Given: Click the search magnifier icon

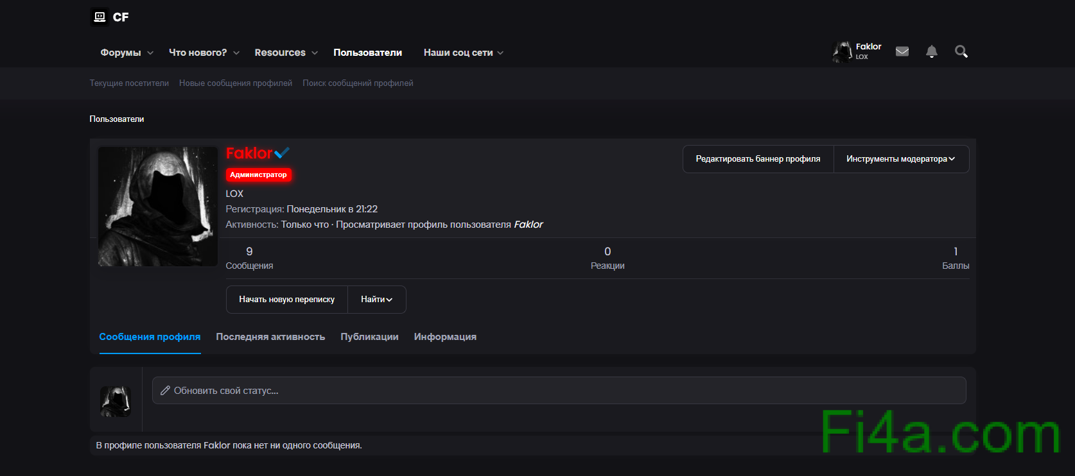Looking at the screenshot, I should (961, 51).
